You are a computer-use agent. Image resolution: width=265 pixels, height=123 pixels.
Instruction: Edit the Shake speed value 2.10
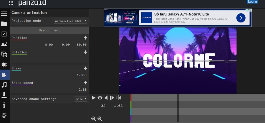pos(83,89)
